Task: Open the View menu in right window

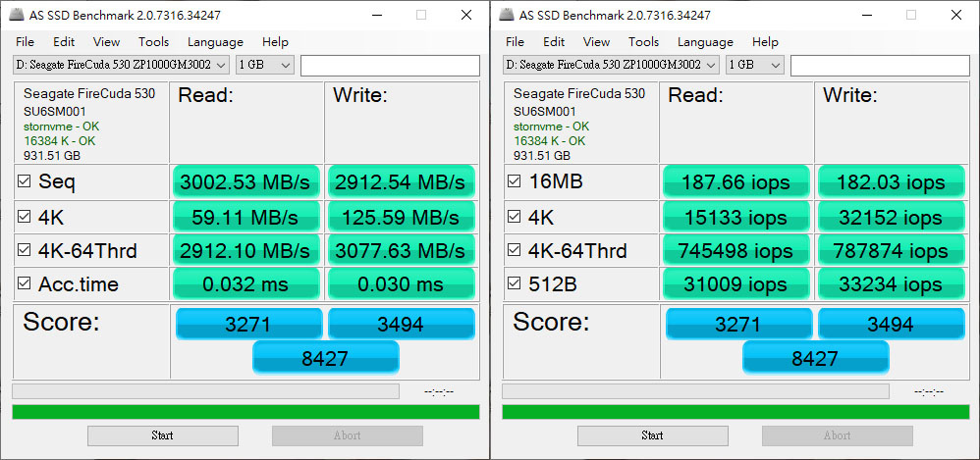Action: 596,42
